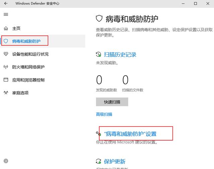The height and width of the screenshot is (169, 214).
Task: Minimize the Windows Defender window
Action: (183, 3)
